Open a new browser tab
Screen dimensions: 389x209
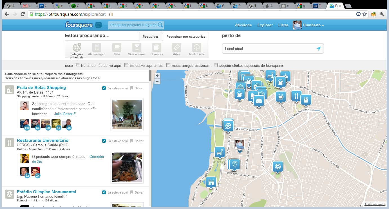tap(348, 6)
